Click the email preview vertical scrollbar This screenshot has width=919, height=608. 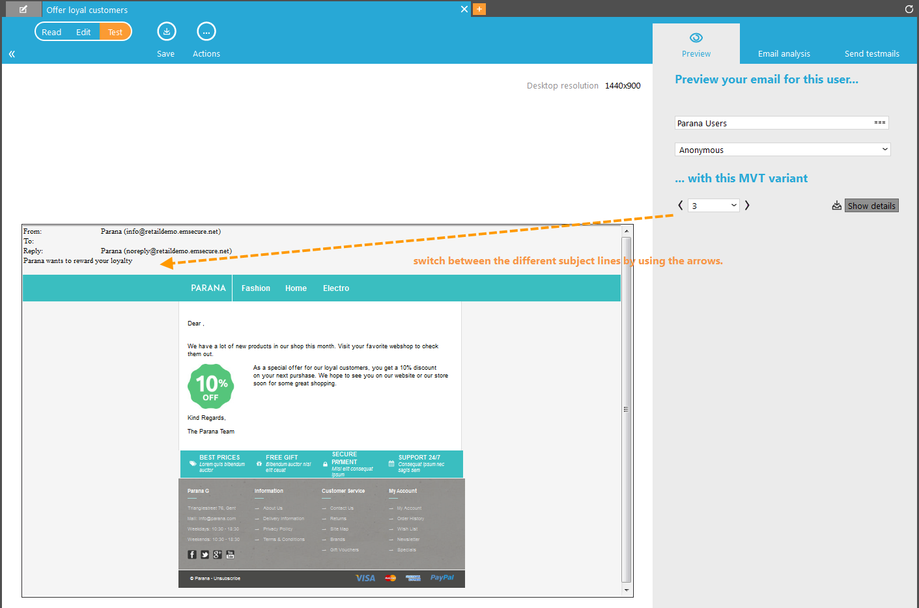coord(626,409)
